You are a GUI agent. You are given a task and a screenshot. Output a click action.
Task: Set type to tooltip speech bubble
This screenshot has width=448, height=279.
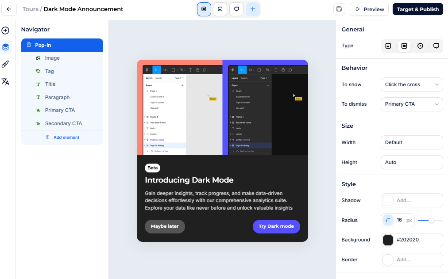click(x=436, y=46)
